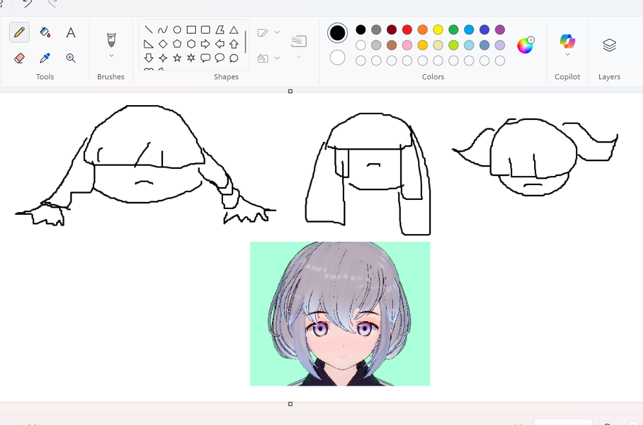Image resolution: width=643 pixels, height=425 pixels.
Task: Open the shape Outline dropdown
Action: [269, 32]
